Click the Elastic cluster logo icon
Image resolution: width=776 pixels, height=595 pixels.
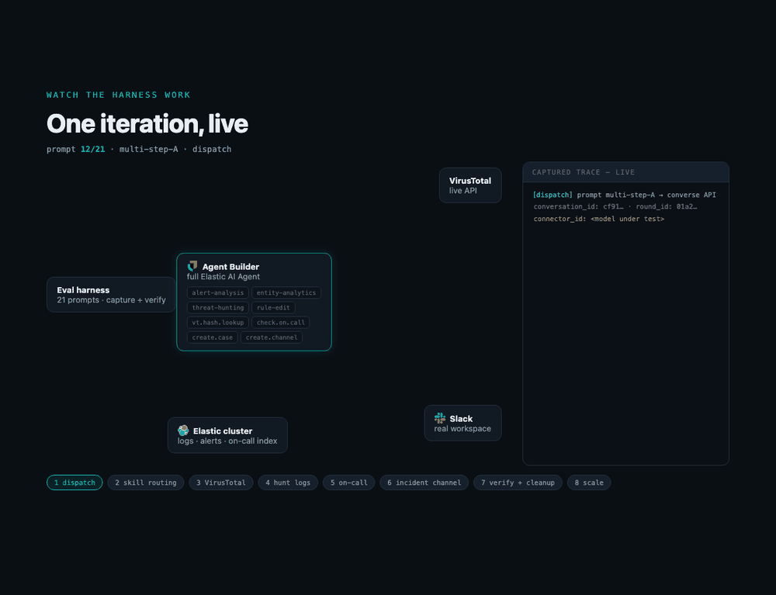pyautogui.click(x=183, y=431)
